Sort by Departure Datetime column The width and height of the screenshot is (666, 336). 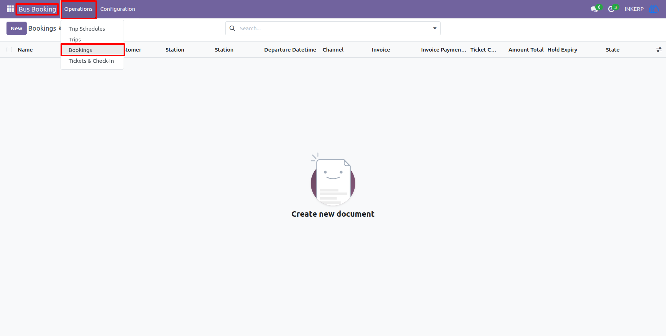coord(290,50)
